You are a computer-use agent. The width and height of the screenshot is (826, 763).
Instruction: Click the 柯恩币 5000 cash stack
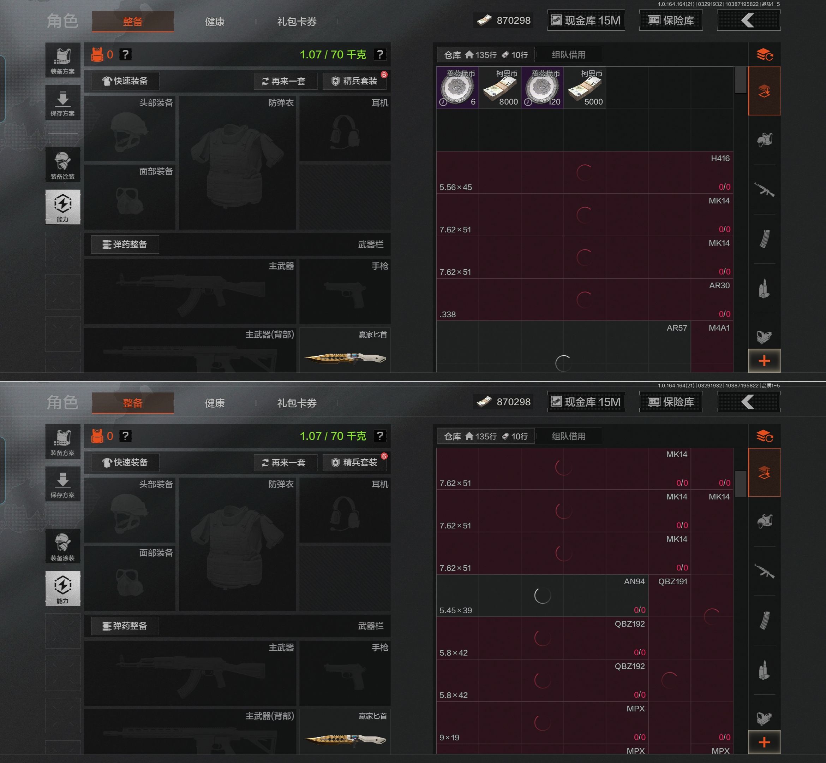(x=585, y=88)
